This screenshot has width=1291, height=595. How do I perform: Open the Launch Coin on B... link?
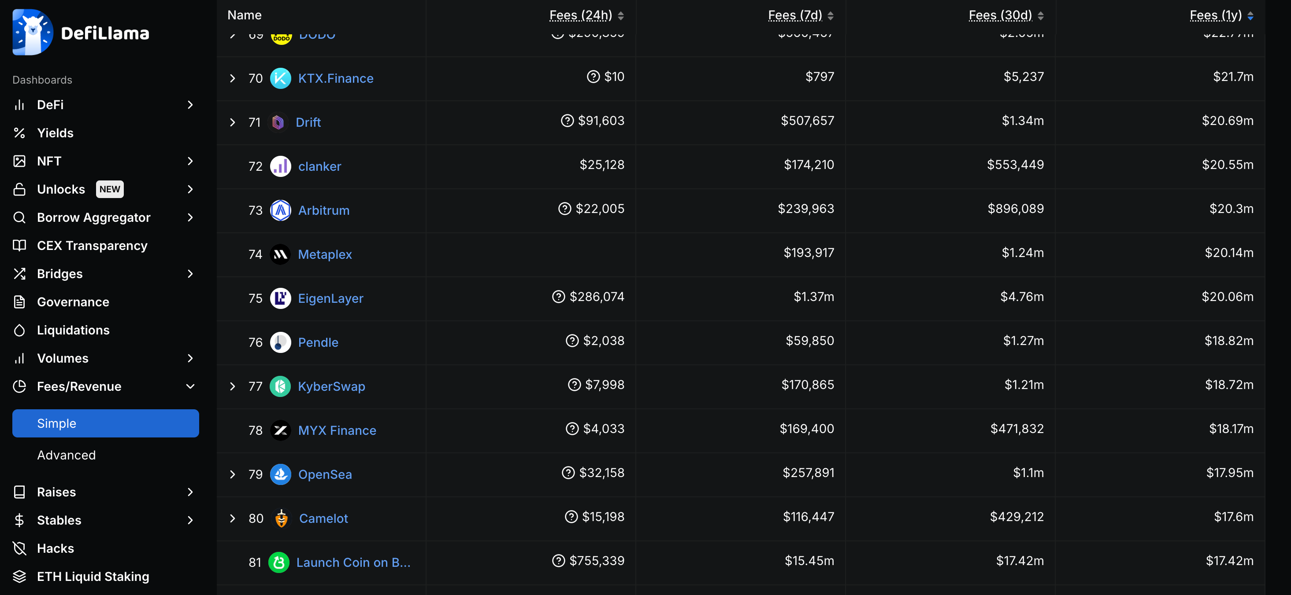[353, 562]
